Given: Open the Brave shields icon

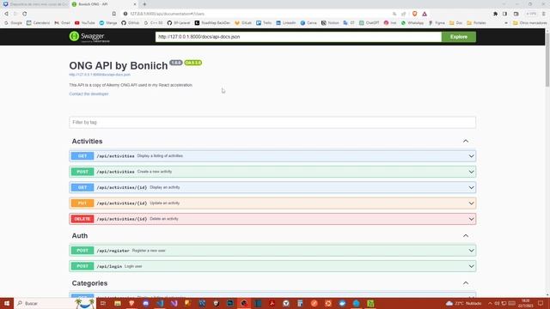Looking at the screenshot, I should coord(414,14).
